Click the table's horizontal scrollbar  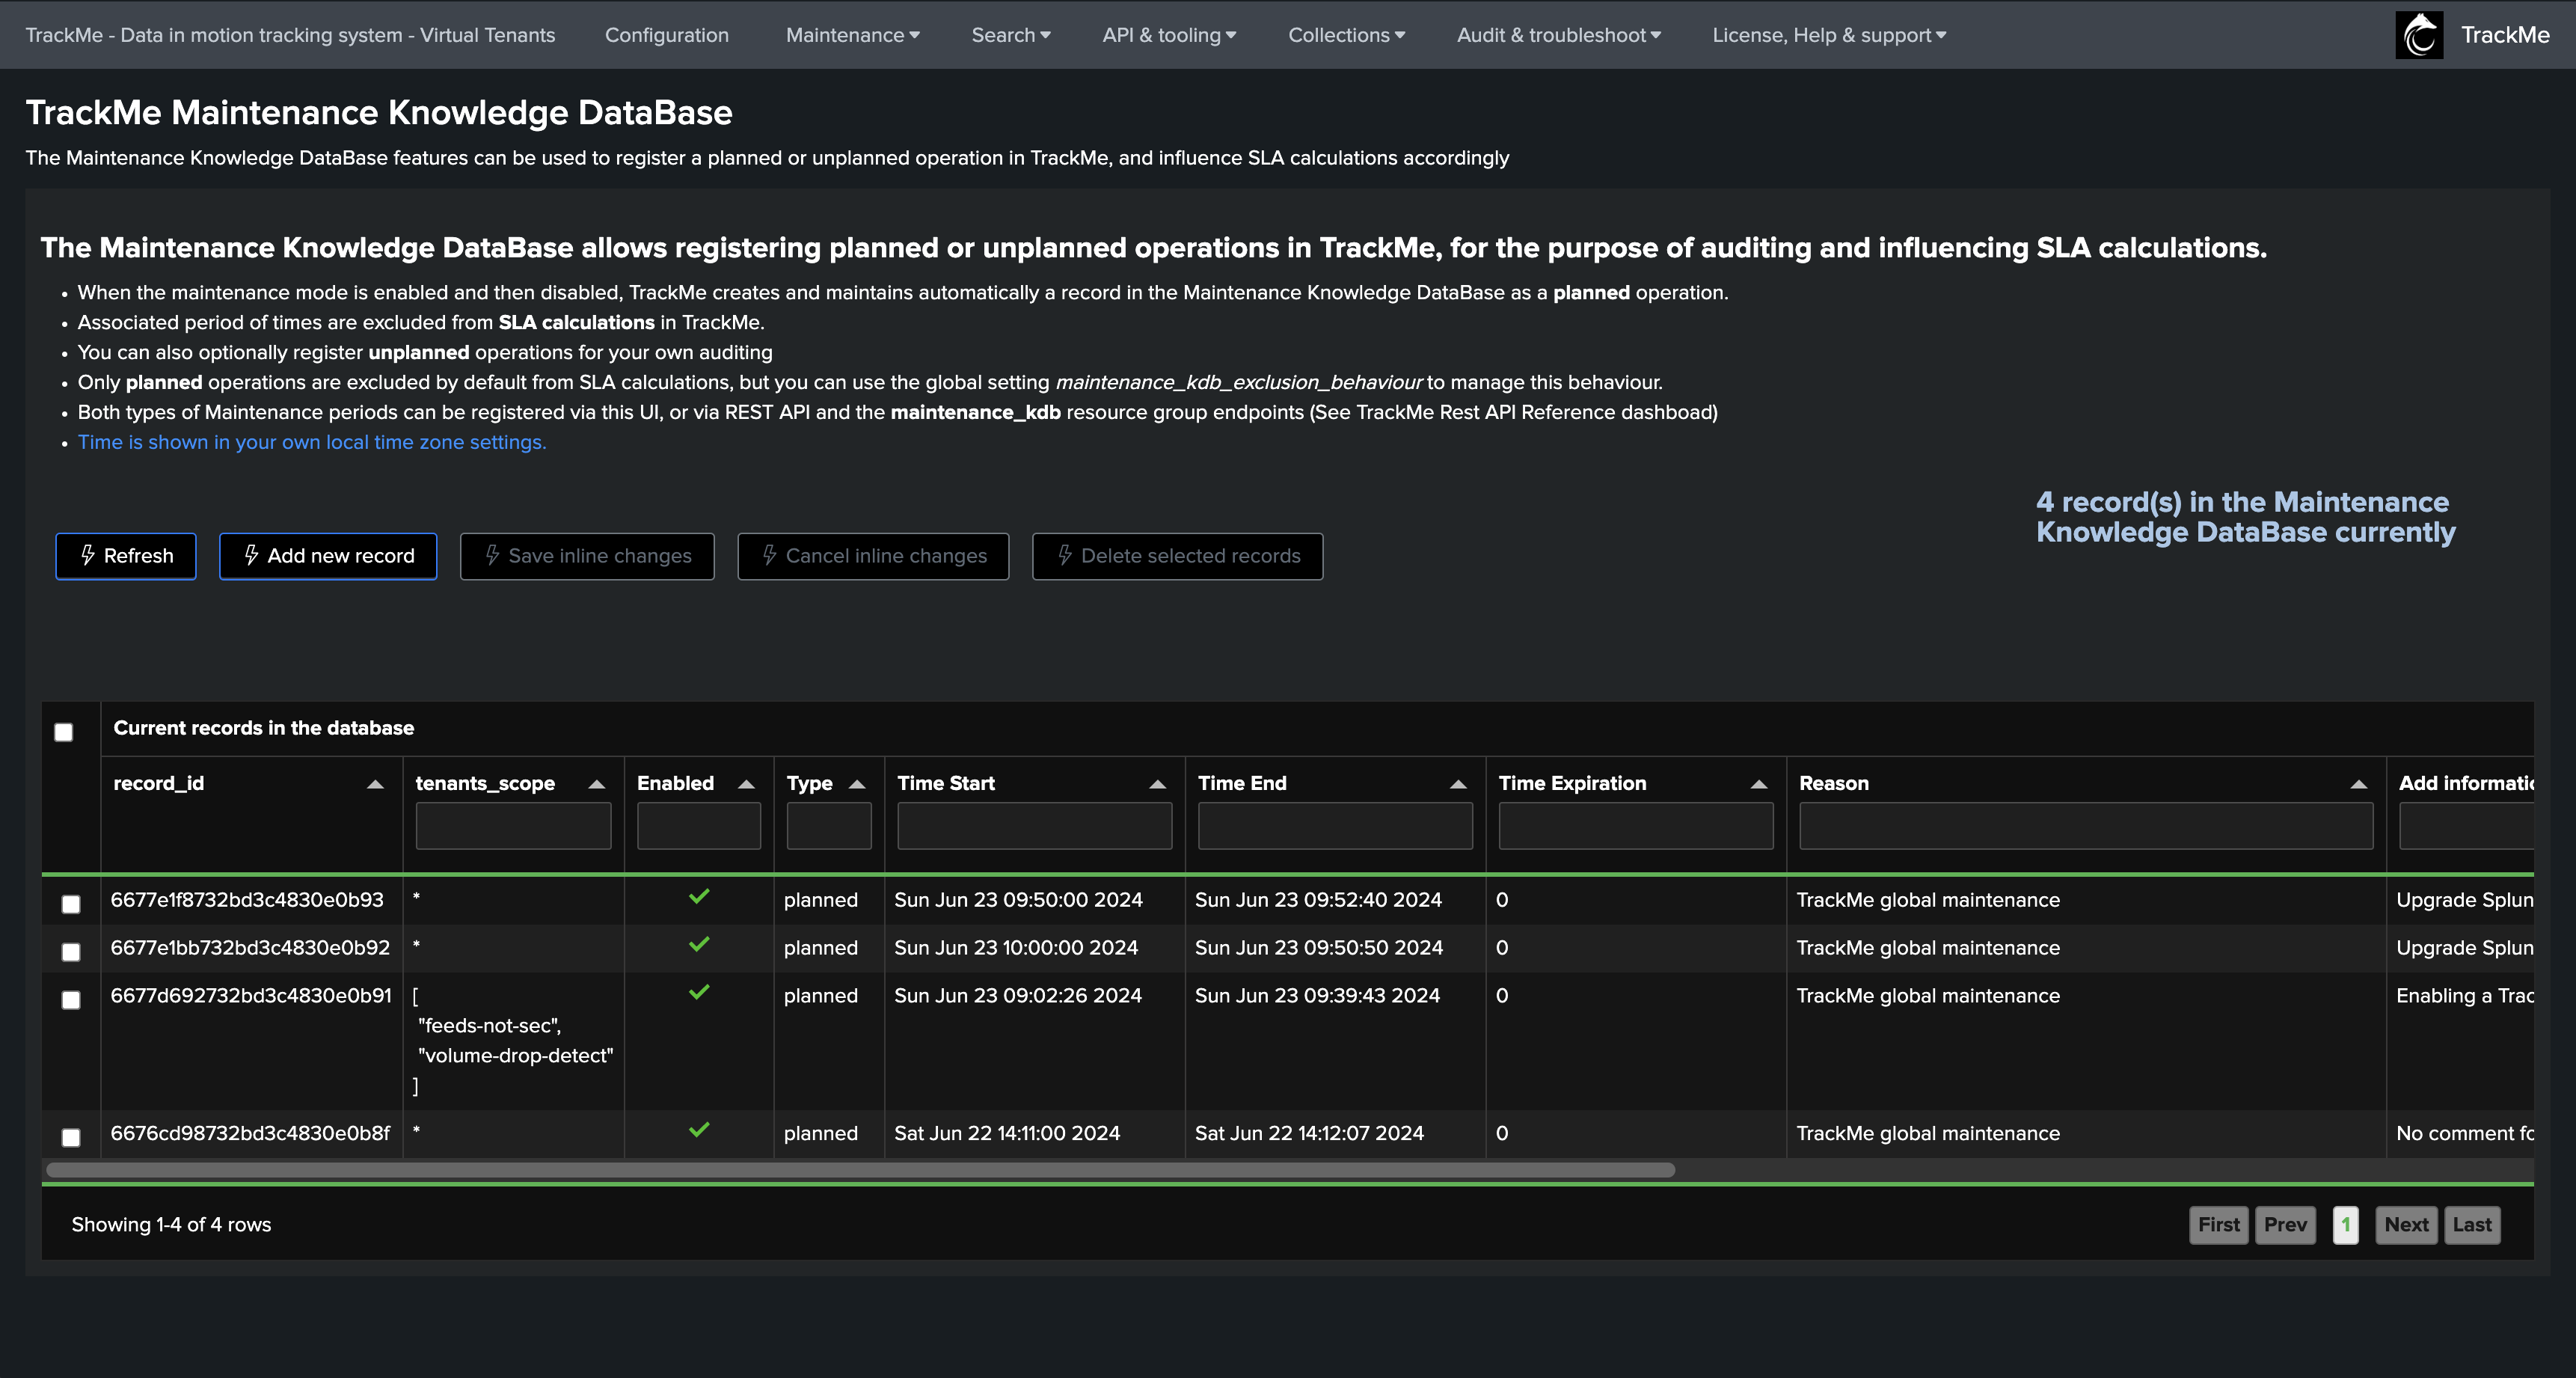[x=860, y=1170]
